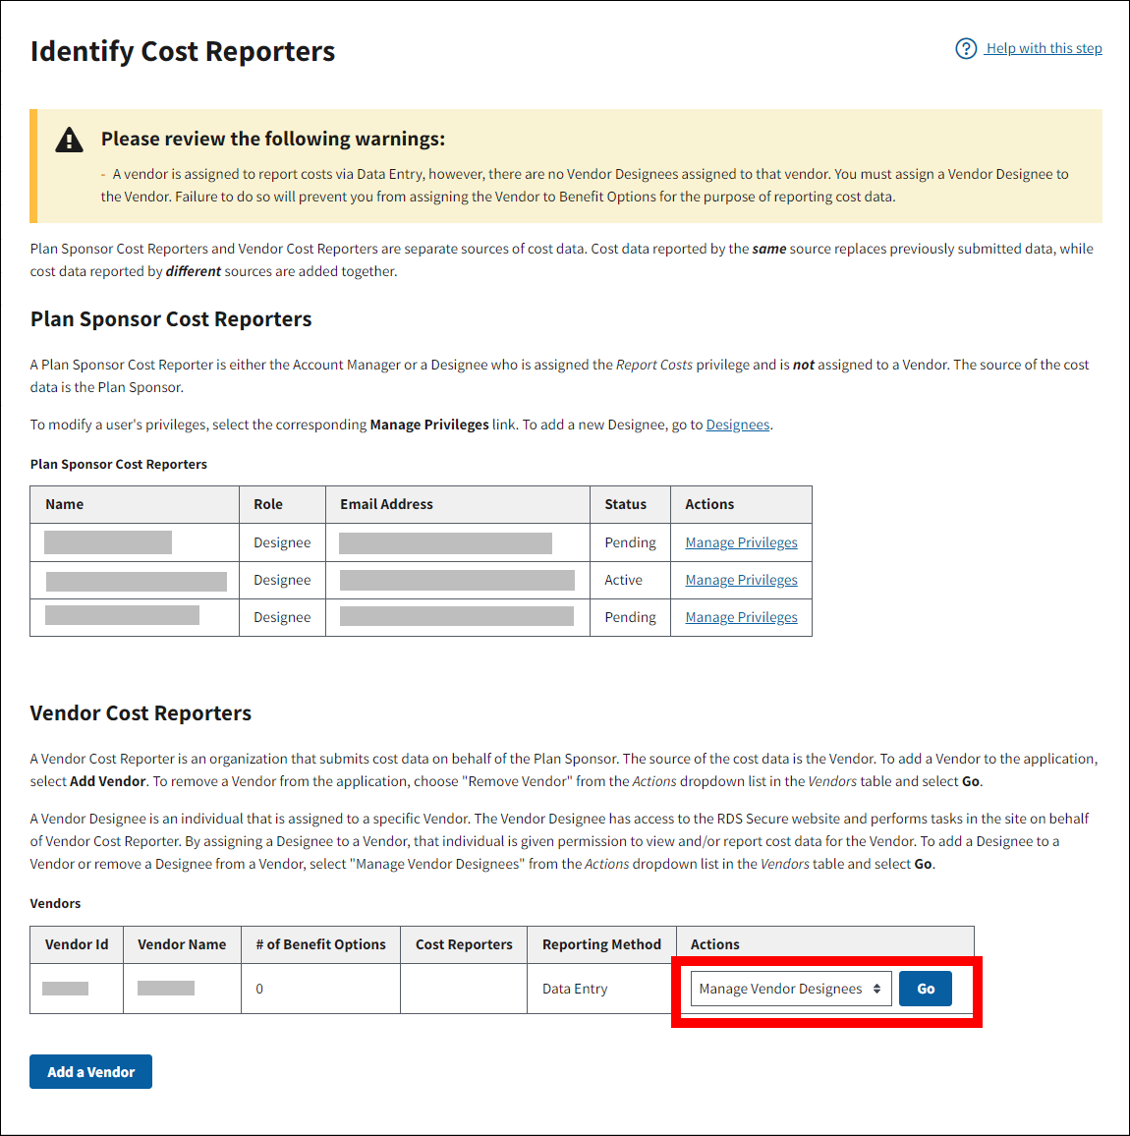Select the Vendor Name column header
Image resolution: width=1130 pixels, height=1136 pixels.
pyautogui.click(x=182, y=944)
